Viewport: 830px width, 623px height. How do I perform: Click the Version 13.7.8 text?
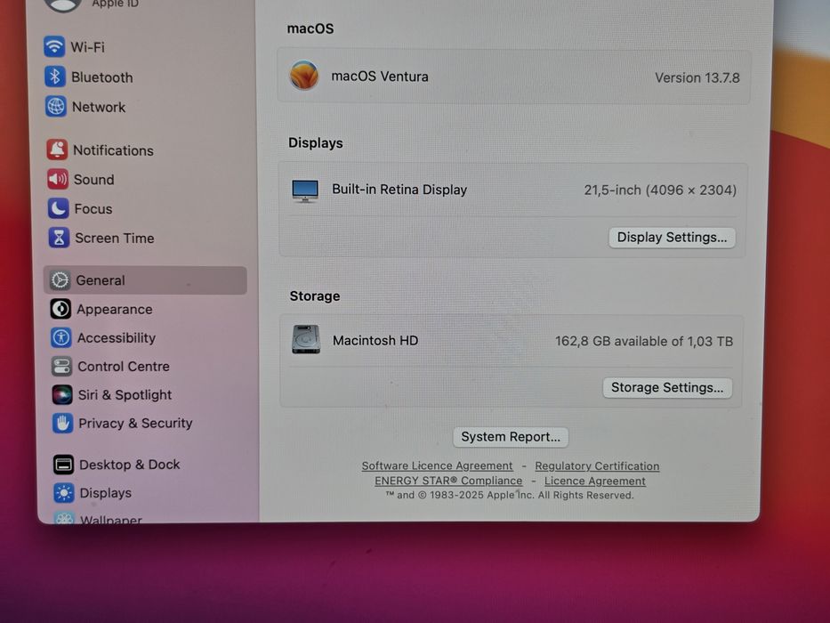click(697, 78)
